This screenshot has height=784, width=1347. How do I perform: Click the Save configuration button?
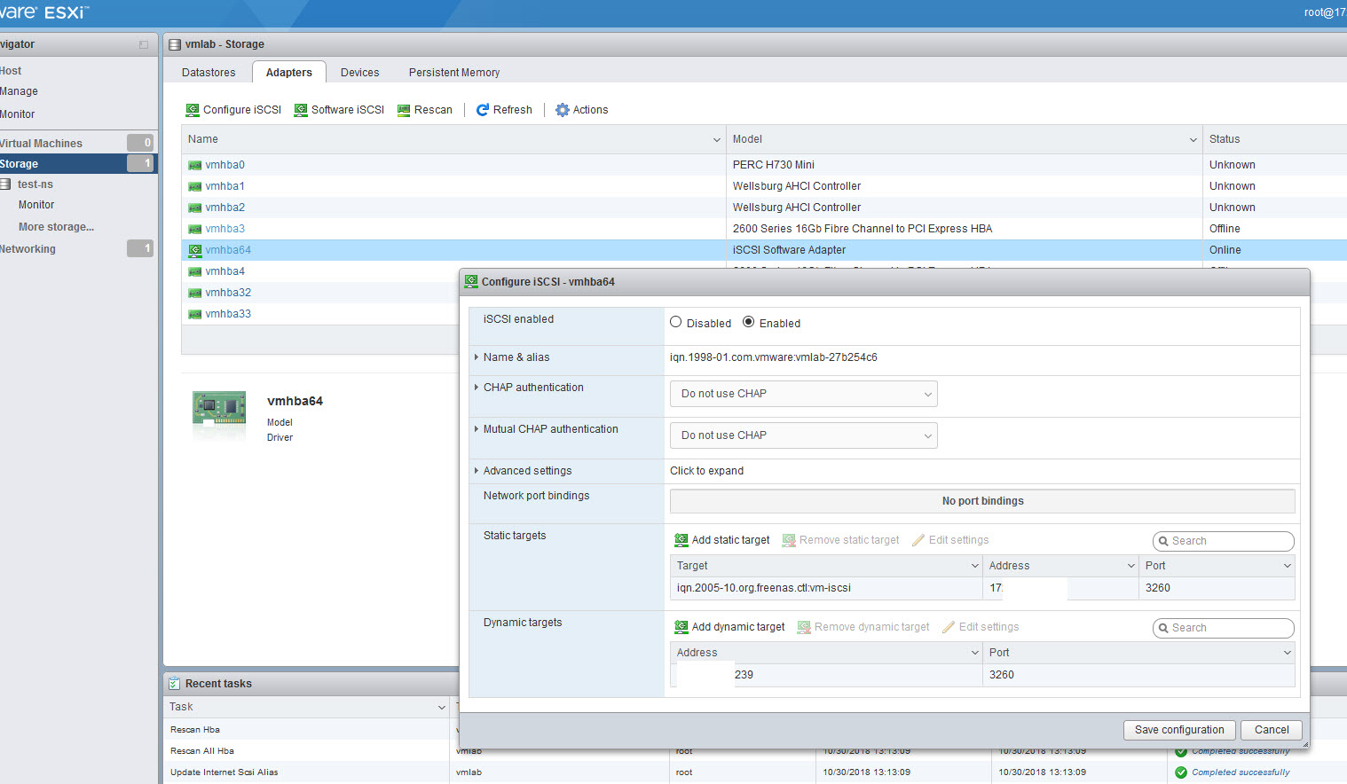tap(1178, 730)
